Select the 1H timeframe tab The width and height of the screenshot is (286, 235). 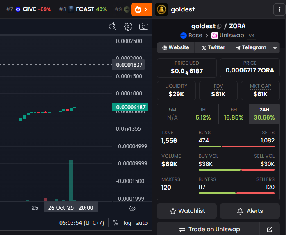203,114
